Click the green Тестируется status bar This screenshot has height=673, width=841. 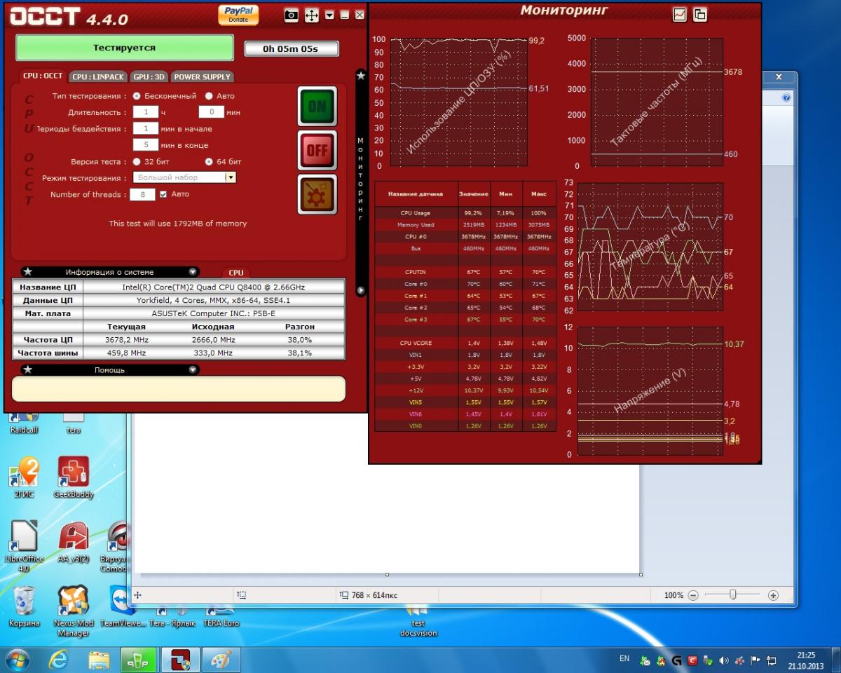point(125,48)
